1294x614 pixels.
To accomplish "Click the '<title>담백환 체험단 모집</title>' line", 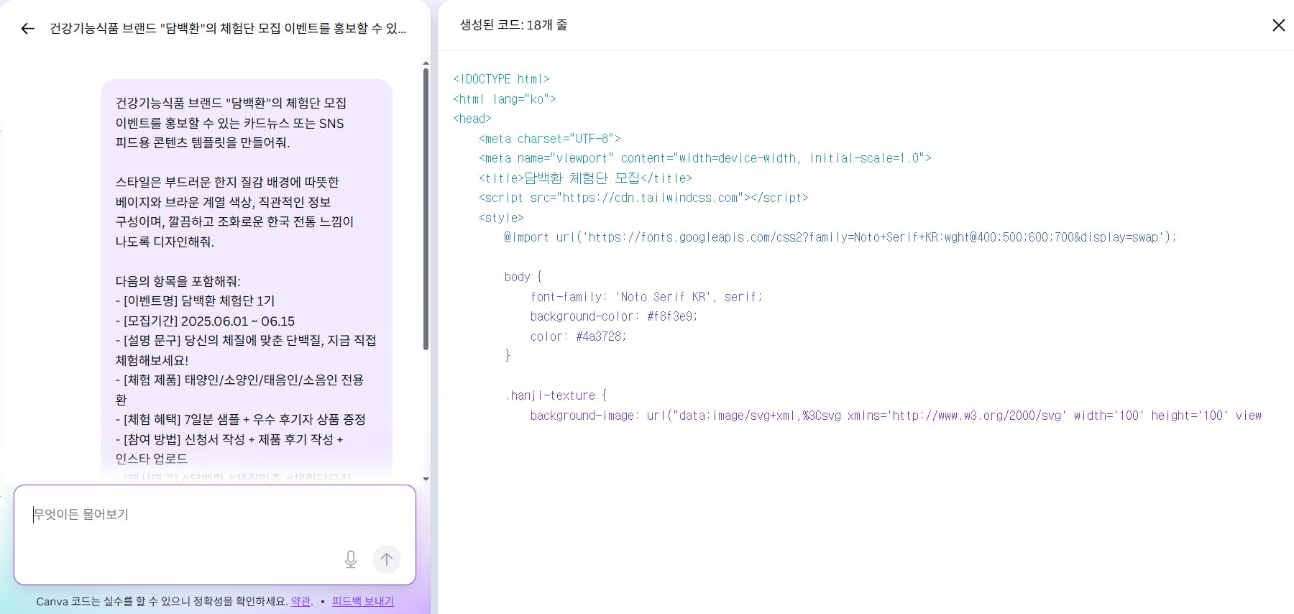I will pos(585,178).
